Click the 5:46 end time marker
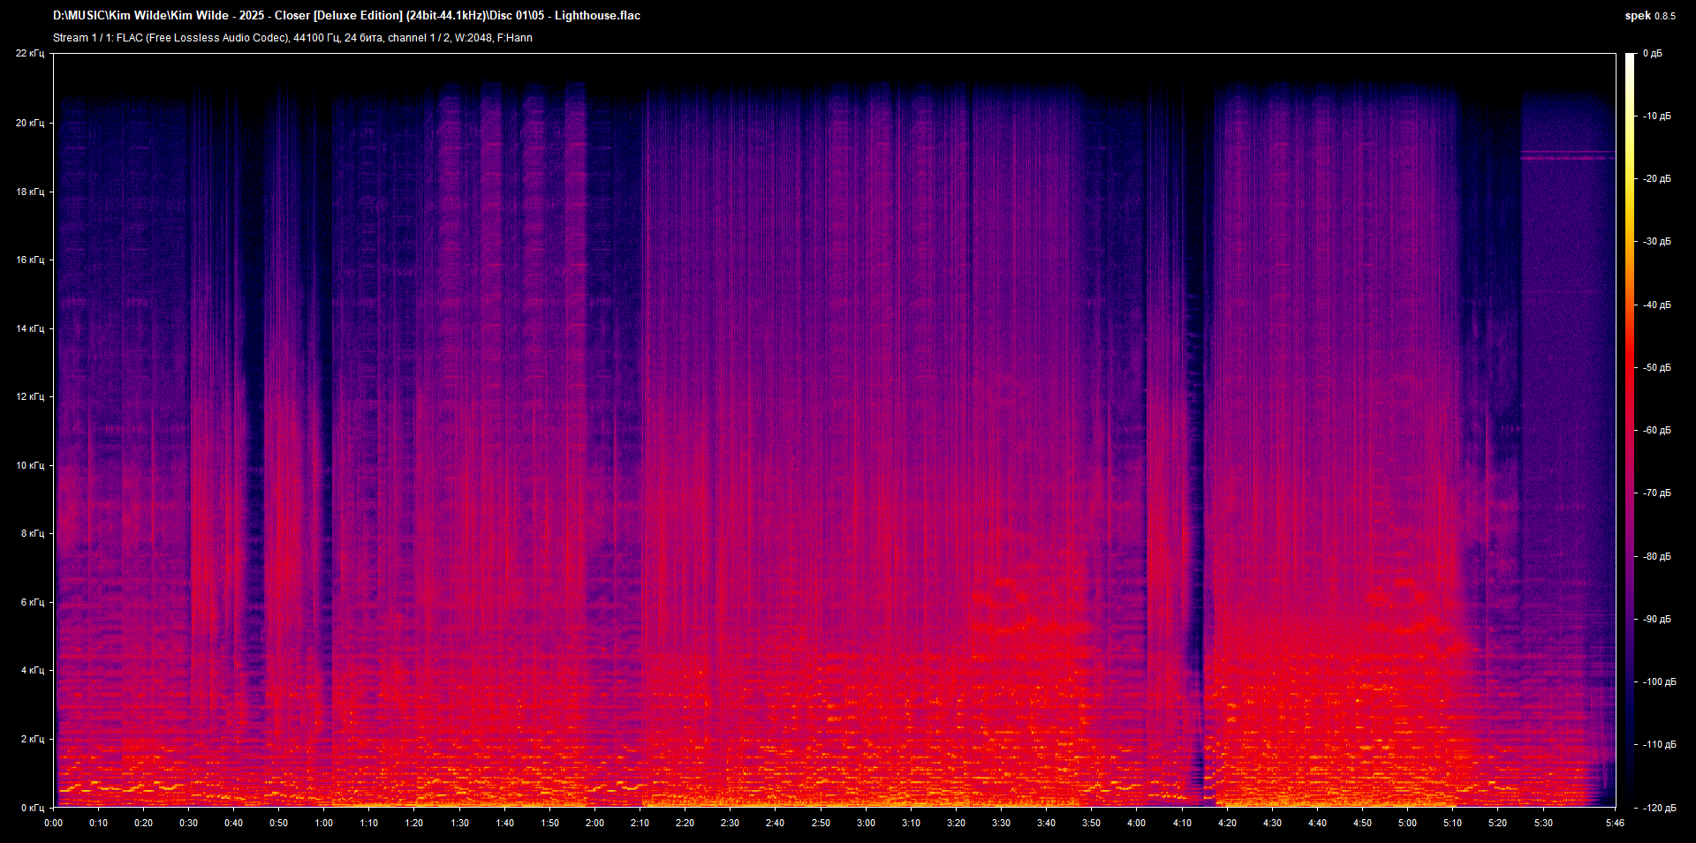1696x843 pixels. pos(1615,823)
